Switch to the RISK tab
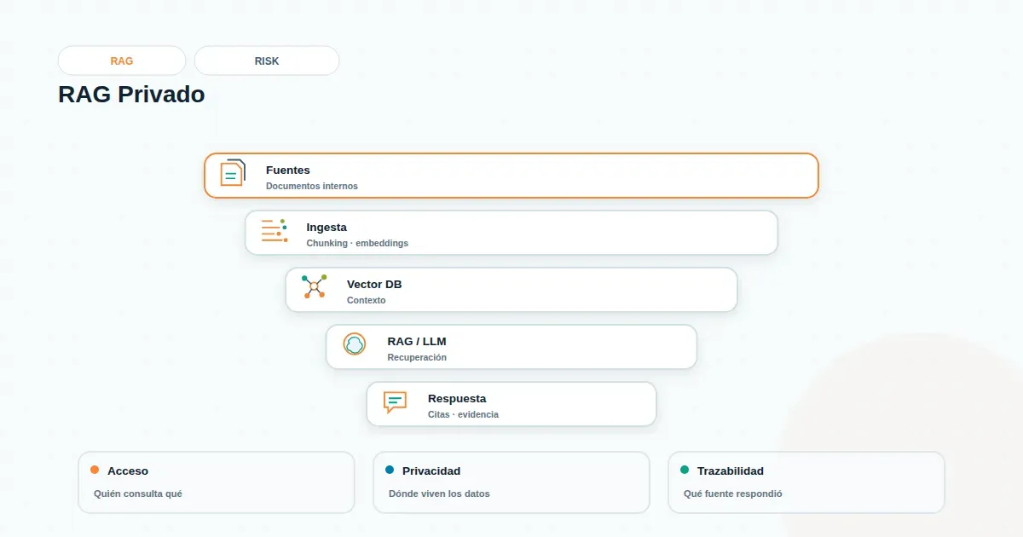Screen dimensions: 1023x537 tap(267, 61)
